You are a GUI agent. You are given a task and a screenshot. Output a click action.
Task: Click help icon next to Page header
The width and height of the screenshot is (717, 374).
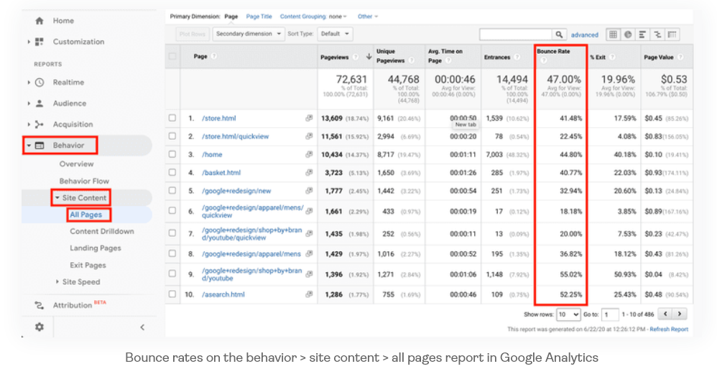pyautogui.click(x=214, y=56)
